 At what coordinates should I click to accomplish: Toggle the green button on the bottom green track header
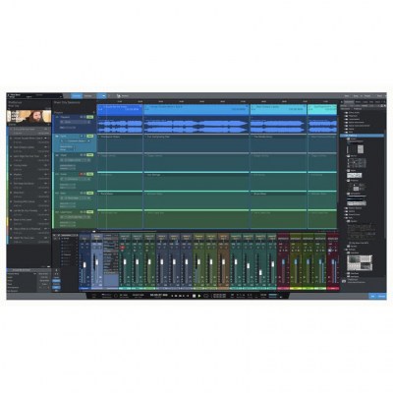tap(90, 212)
